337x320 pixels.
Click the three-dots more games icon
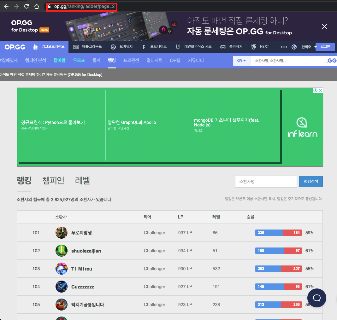pos(284,47)
